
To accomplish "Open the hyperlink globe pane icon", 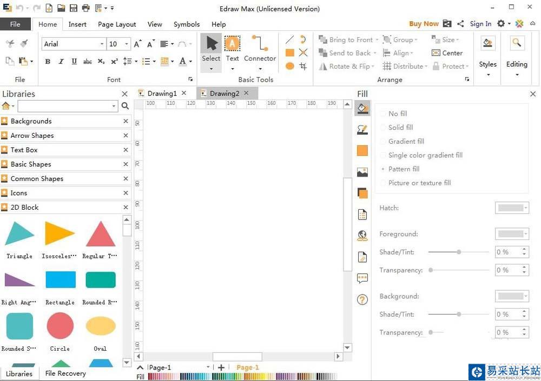I will coord(362,236).
